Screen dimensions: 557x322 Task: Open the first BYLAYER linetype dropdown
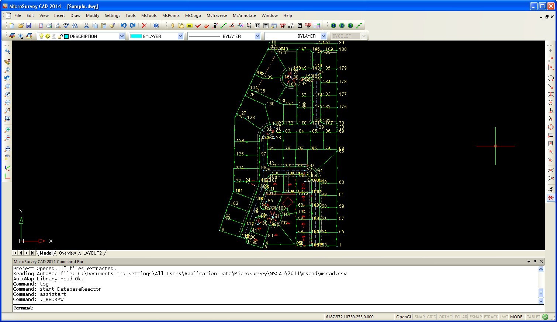pyautogui.click(x=257, y=36)
